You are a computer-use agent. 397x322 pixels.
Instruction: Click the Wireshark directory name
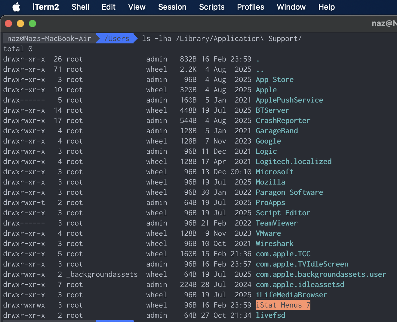[275, 244]
